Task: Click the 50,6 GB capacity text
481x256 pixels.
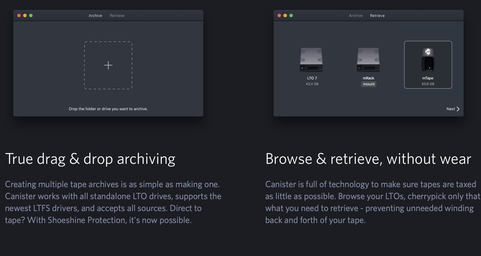Action: tap(428, 84)
